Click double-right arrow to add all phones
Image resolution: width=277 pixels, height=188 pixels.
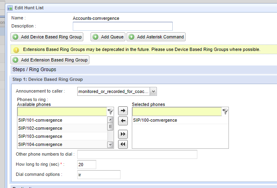(x=123, y=134)
